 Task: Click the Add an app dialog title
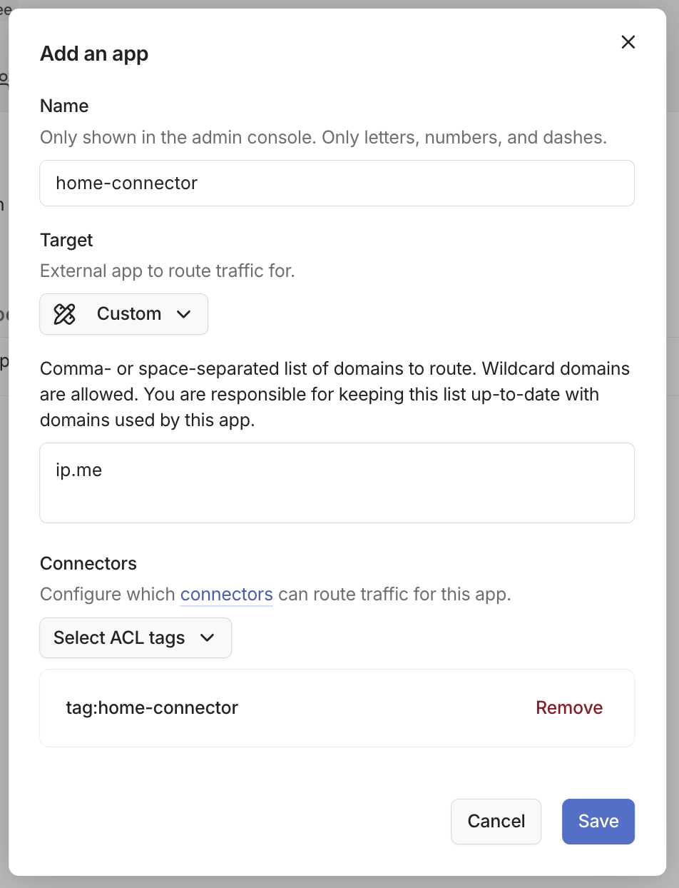tap(93, 54)
